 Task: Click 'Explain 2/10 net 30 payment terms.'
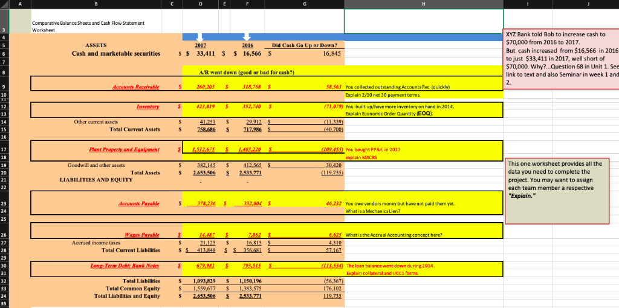pos(382,95)
